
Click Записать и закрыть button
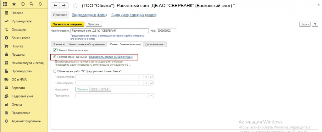point(68,24)
